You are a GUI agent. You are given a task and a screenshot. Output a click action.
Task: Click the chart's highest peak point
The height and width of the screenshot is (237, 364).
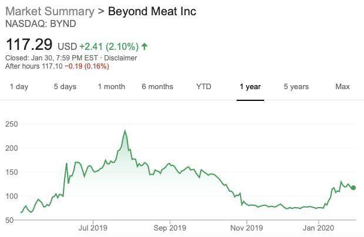125,131
